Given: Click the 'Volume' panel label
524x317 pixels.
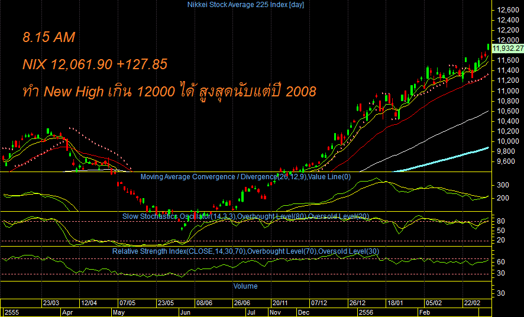Looking at the screenshot, I should coord(245,286).
